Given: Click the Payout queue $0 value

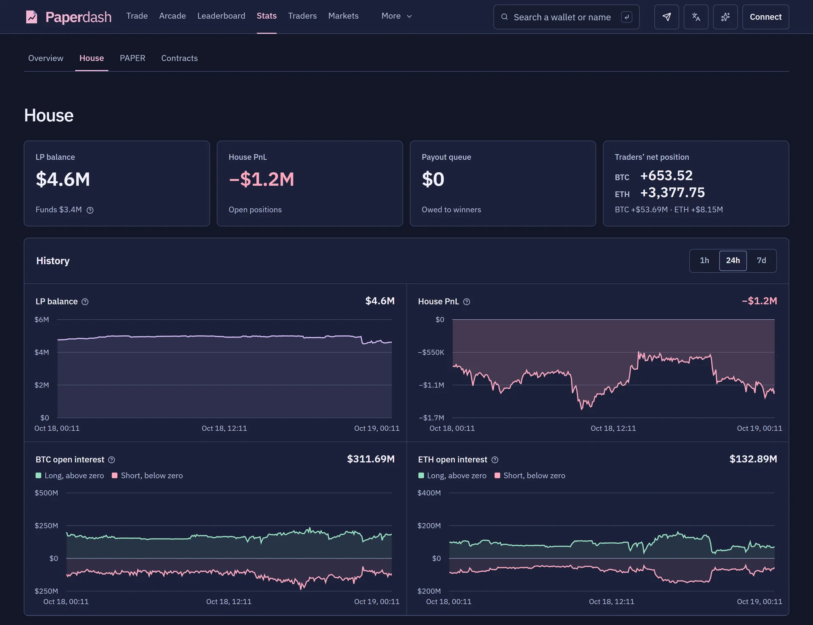Looking at the screenshot, I should (433, 180).
